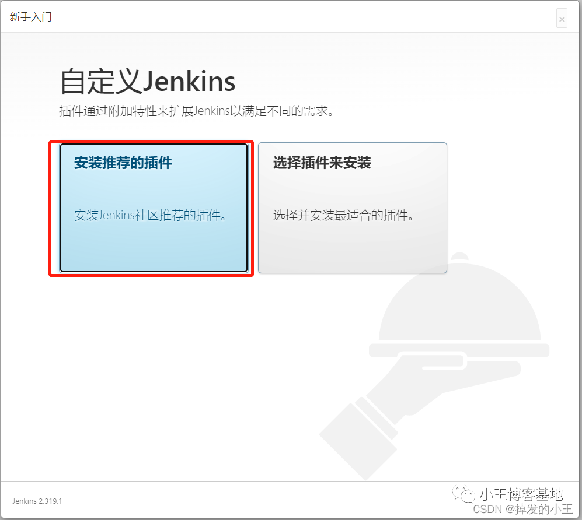Click the 插件通过附加特性来扩展Jenkins description text

click(x=196, y=111)
